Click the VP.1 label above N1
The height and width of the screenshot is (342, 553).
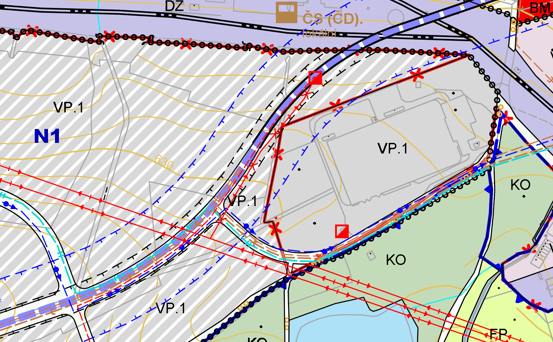coord(69,107)
